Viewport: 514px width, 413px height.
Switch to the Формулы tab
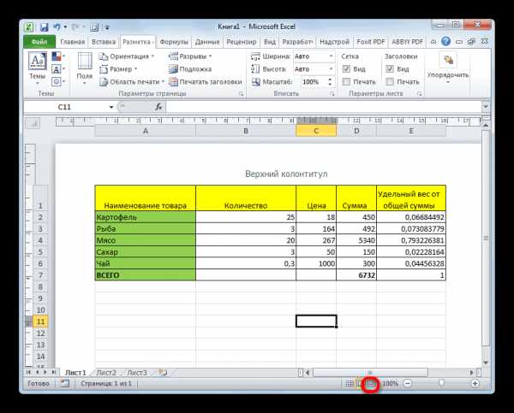click(x=174, y=42)
